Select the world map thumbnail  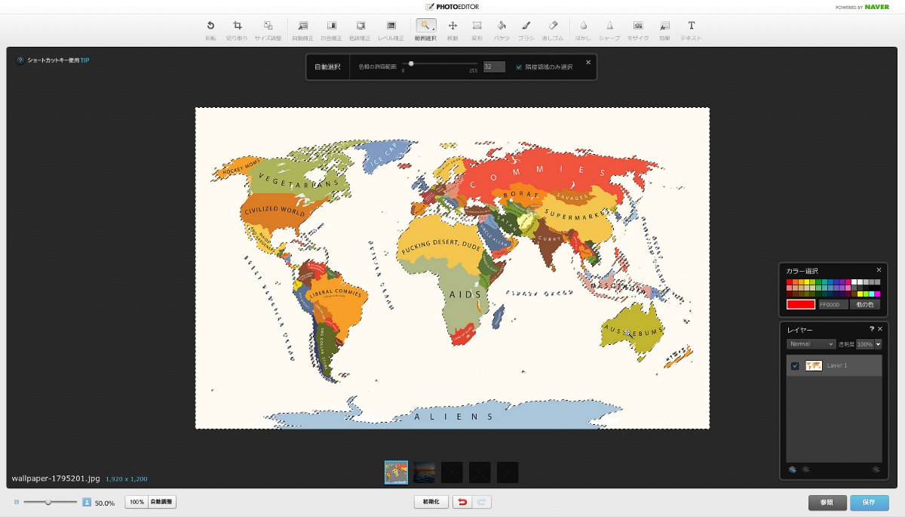coord(396,472)
